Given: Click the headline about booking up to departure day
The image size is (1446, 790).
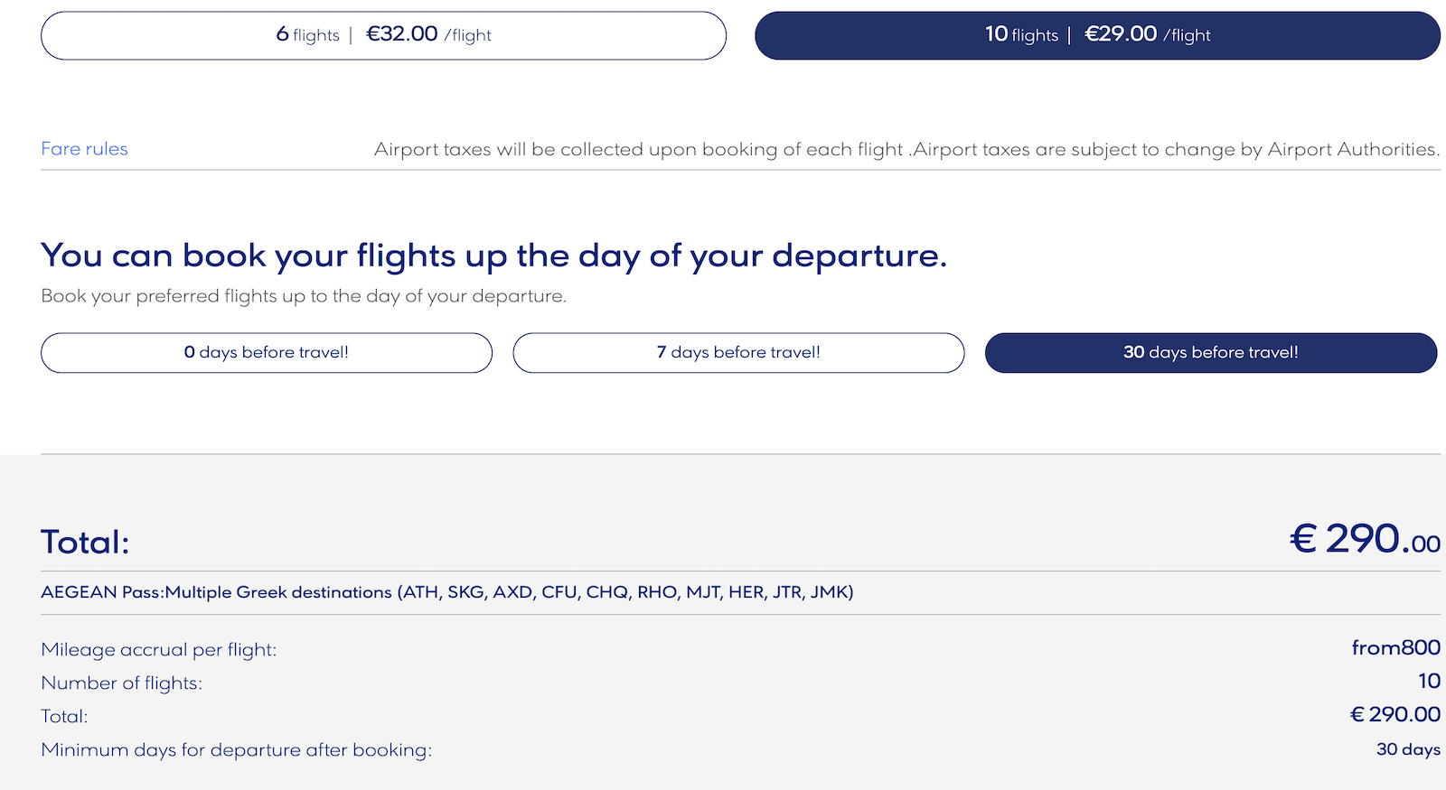Looking at the screenshot, I should [493, 256].
